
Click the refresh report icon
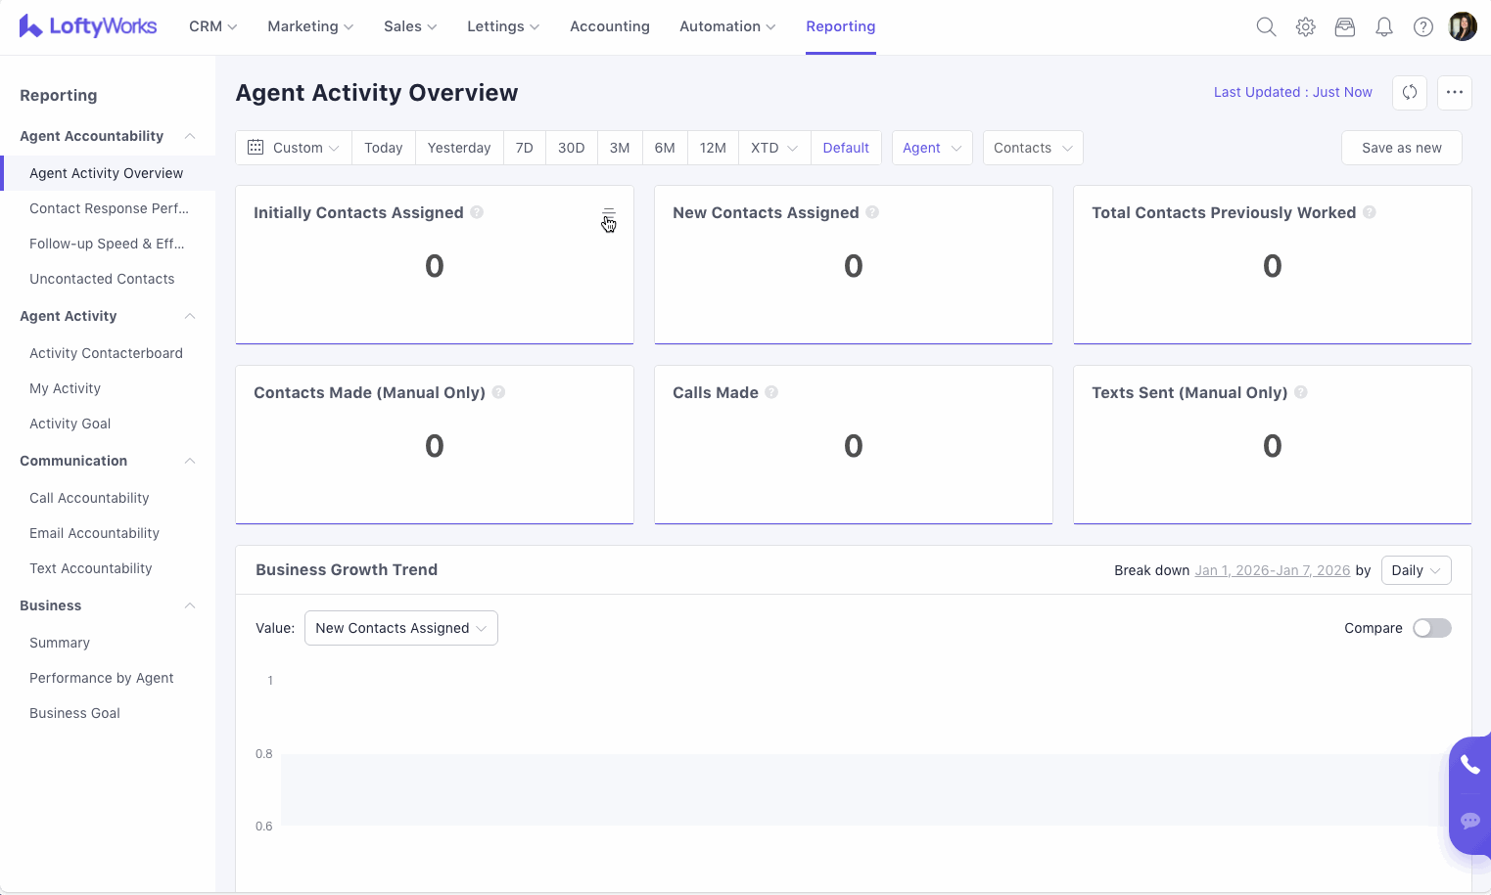point(1409,93)
